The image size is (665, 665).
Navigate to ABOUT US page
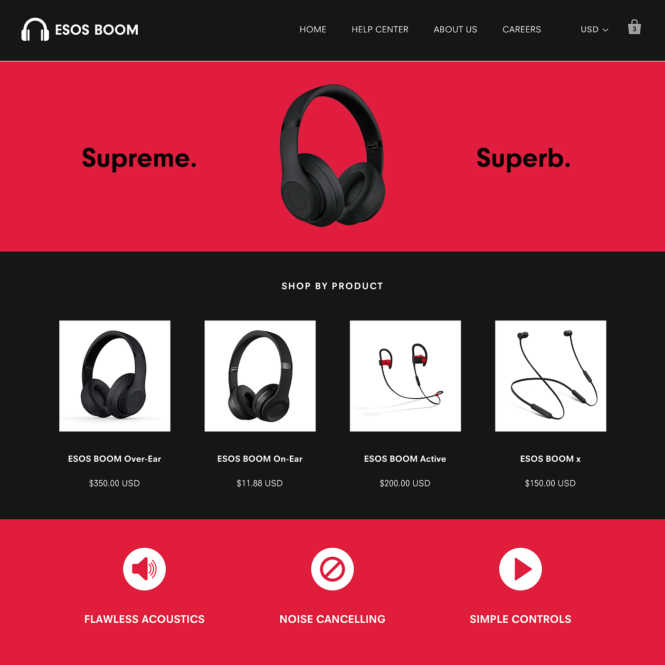(x=456, y=29)
